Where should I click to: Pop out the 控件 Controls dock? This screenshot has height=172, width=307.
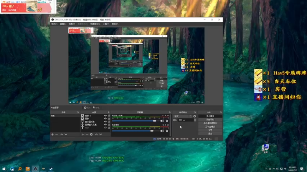[x=221, y=112]
